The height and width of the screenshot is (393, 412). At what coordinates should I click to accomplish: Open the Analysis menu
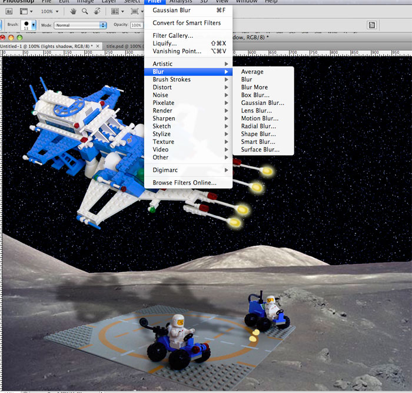coord(181,1)
